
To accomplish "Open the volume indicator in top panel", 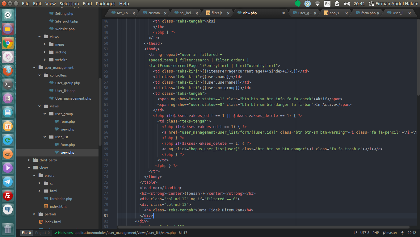I will pos(347,4).
